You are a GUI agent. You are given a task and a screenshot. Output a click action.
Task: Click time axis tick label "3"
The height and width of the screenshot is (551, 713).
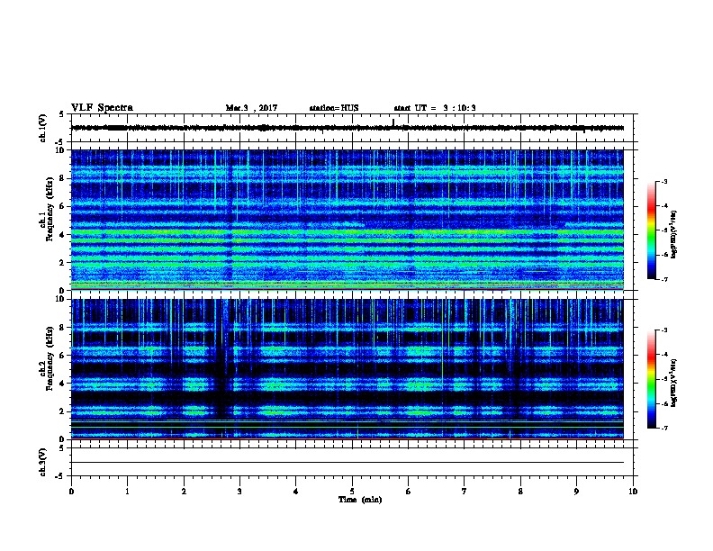pyautogui.click(x=239, y=492)
